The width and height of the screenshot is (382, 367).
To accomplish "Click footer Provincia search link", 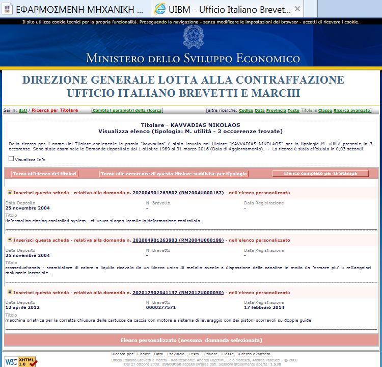I will tap(176, 354).
